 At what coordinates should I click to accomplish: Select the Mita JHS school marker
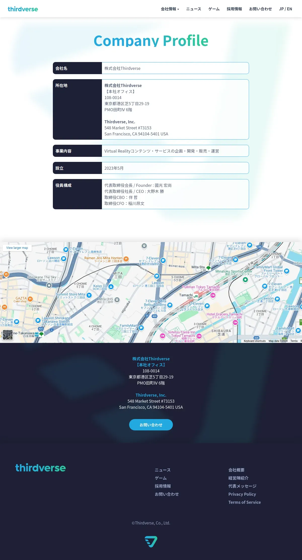(x=117, y=300)
